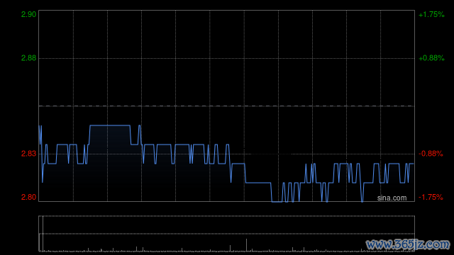Click the +1.75% percentage label
Viewport: 454px width, 255px height.
tap(431, 14)
